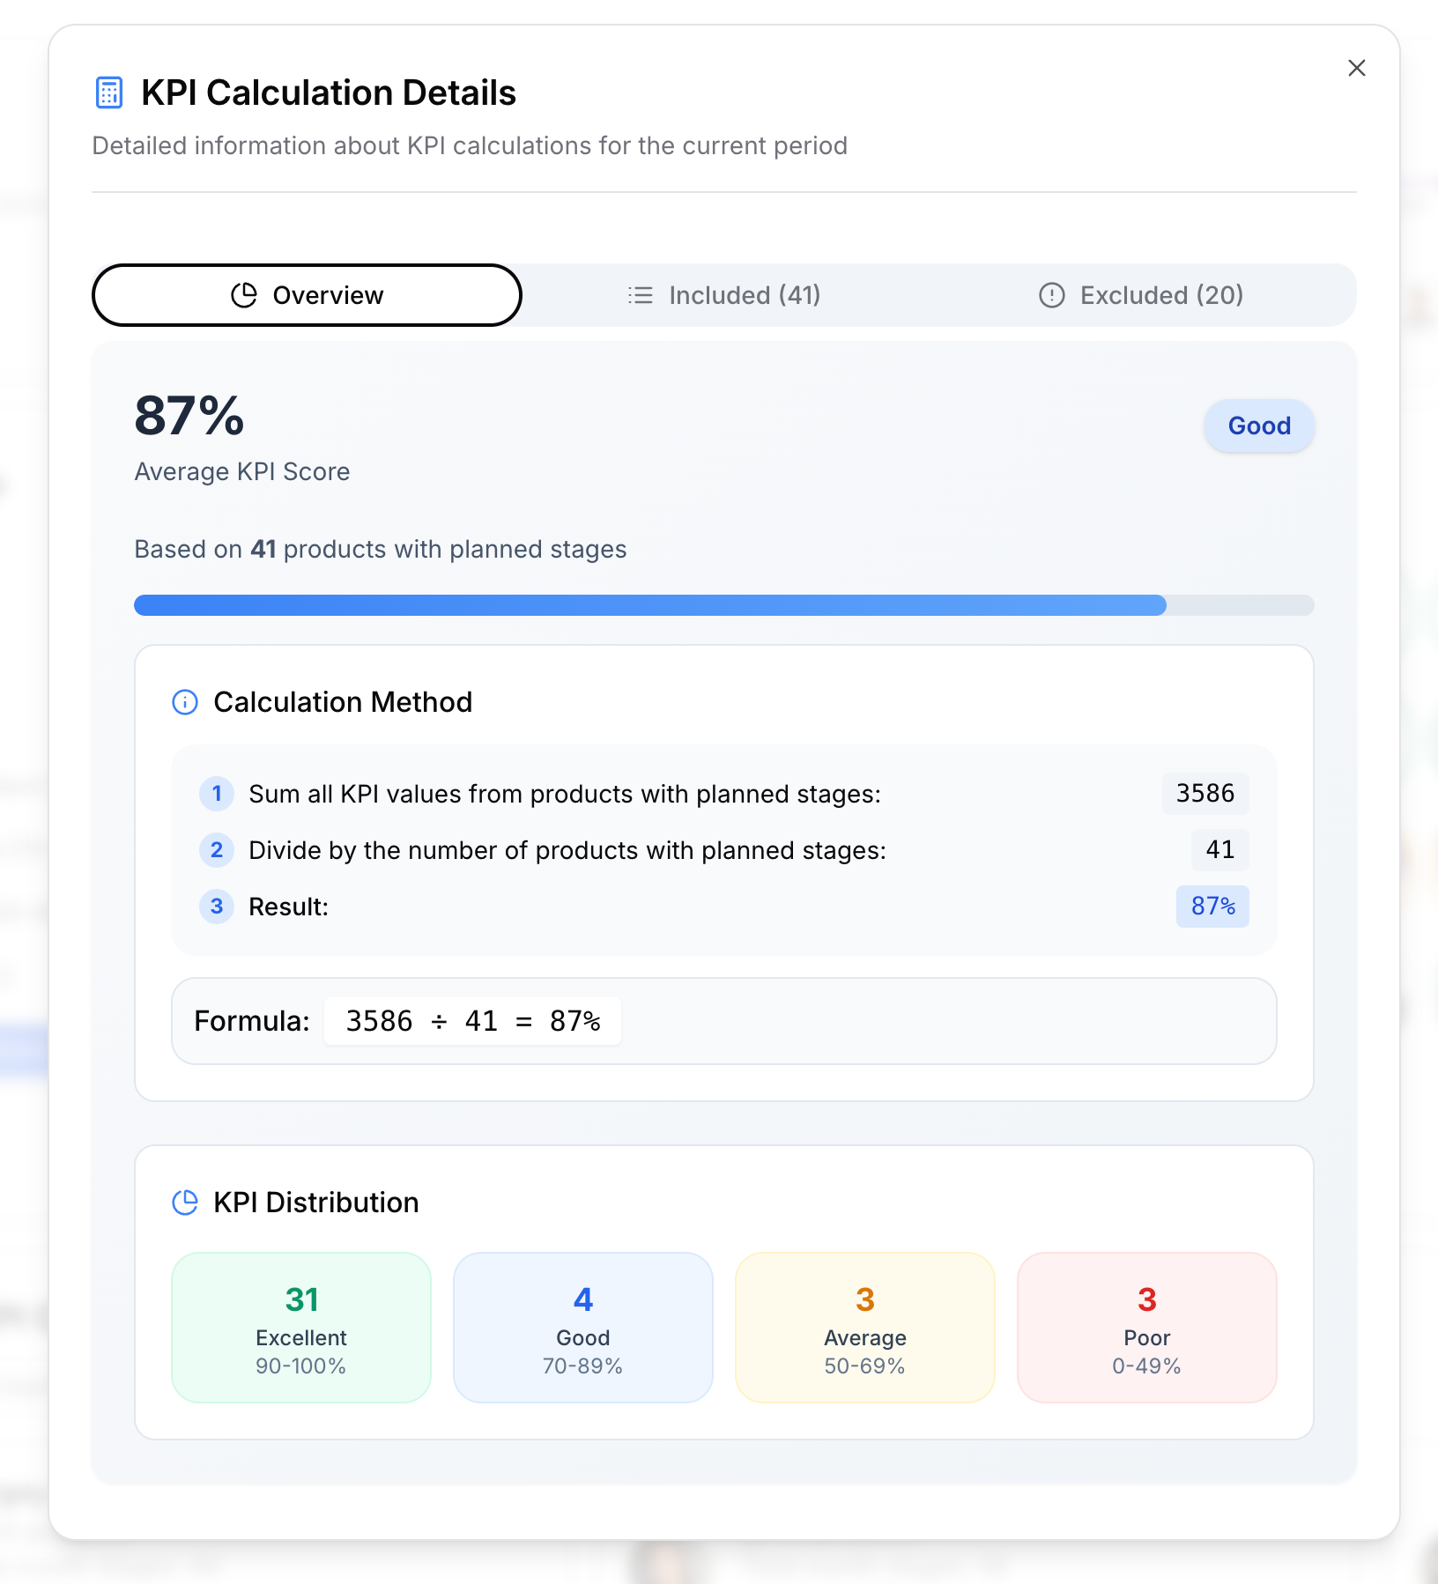Click the pie icon beside KPI Distribution
The image size is (1438, 1584).
pyautogui.click(x=185, y=1203)
